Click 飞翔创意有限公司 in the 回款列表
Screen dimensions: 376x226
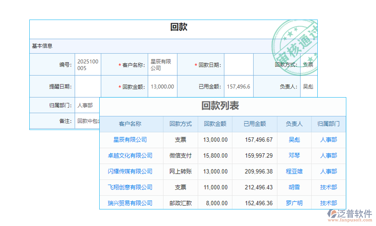131,187
